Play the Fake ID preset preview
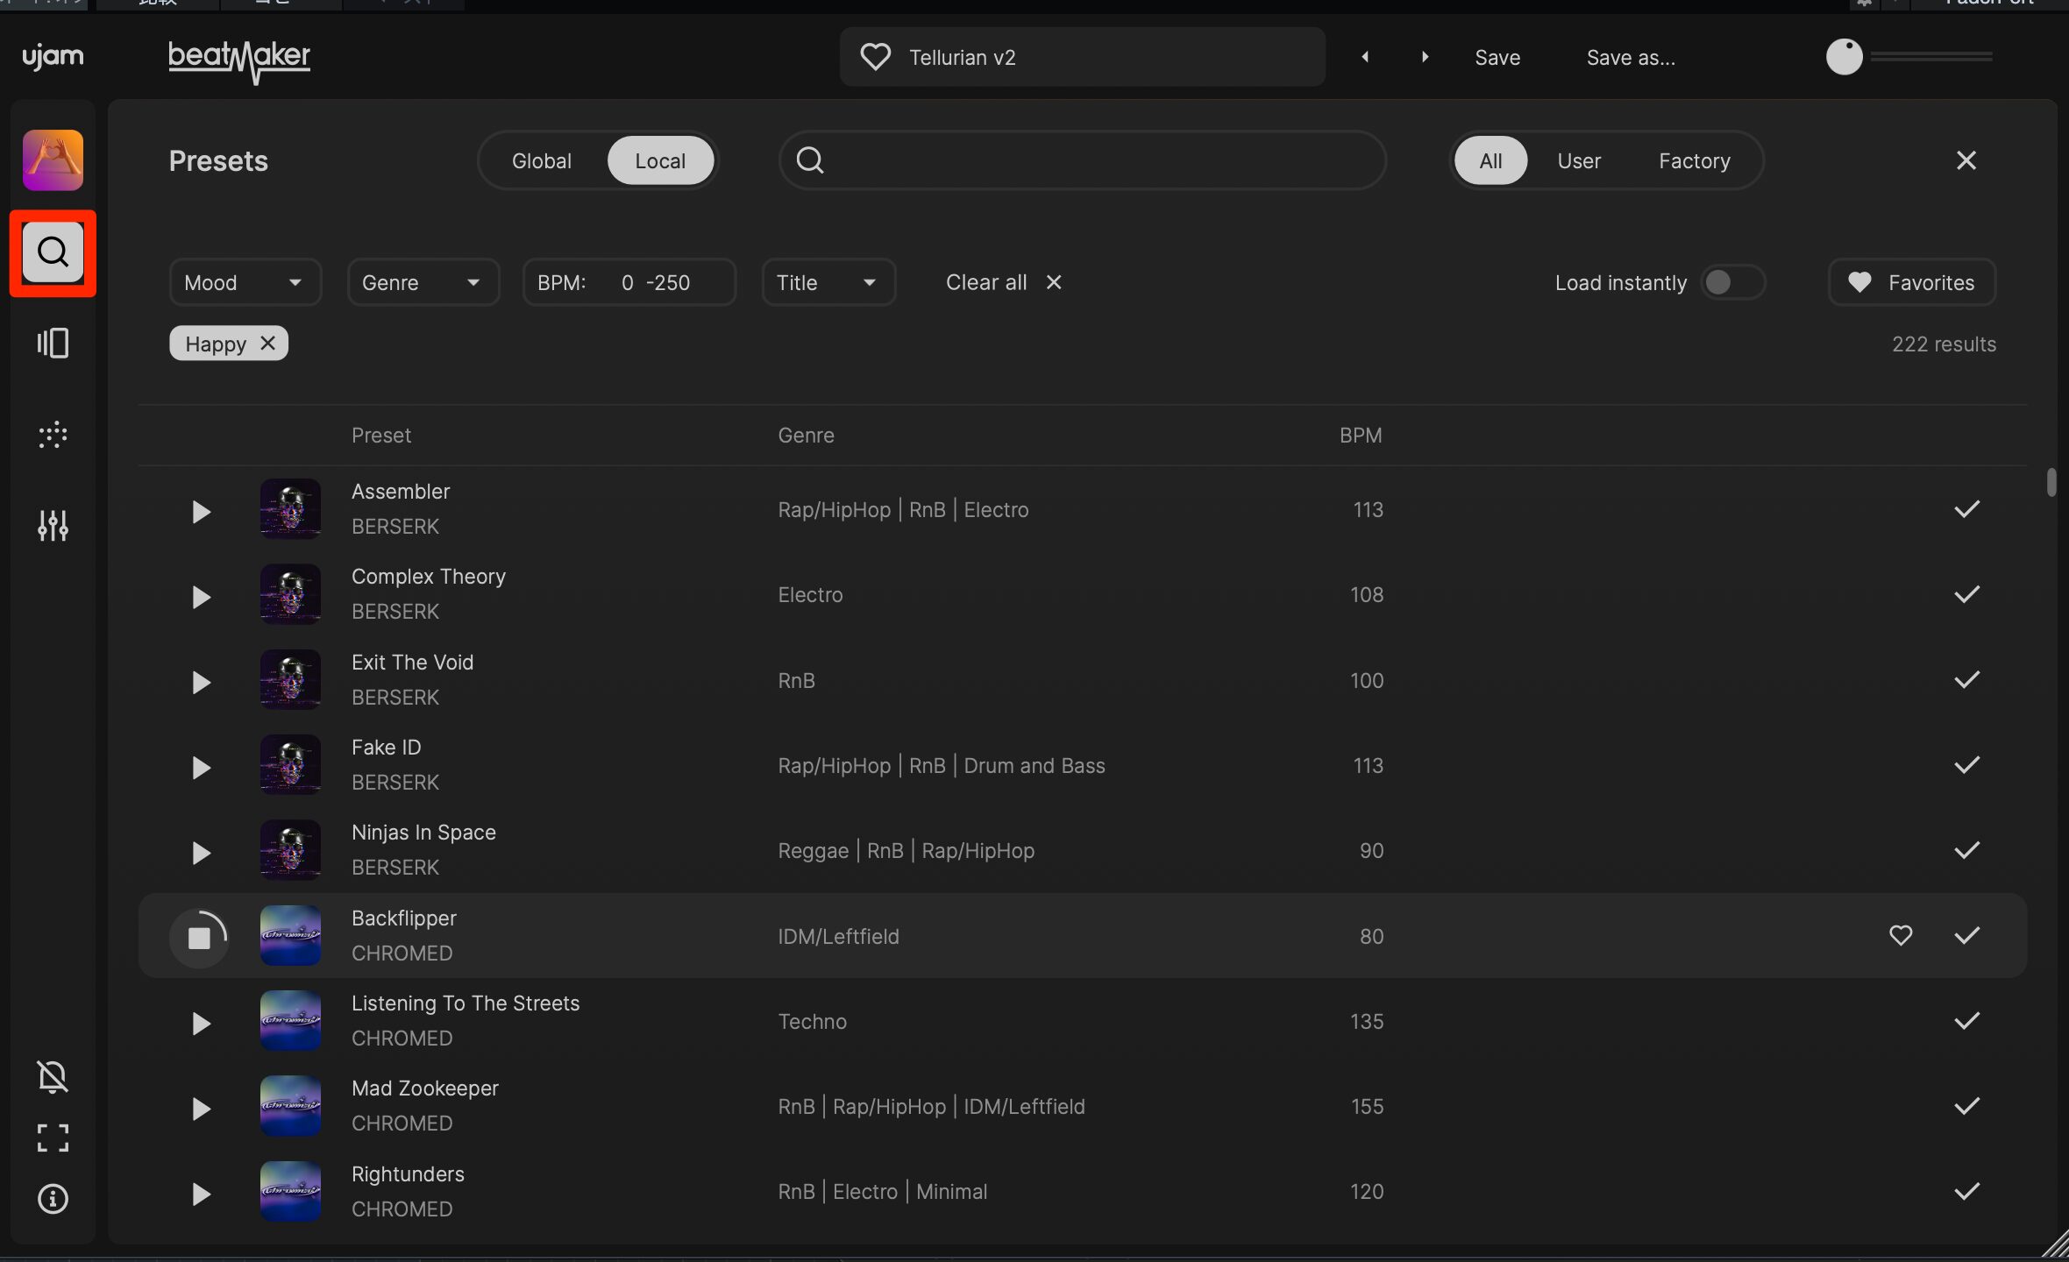2069x1262 pixels. point(201,768)
